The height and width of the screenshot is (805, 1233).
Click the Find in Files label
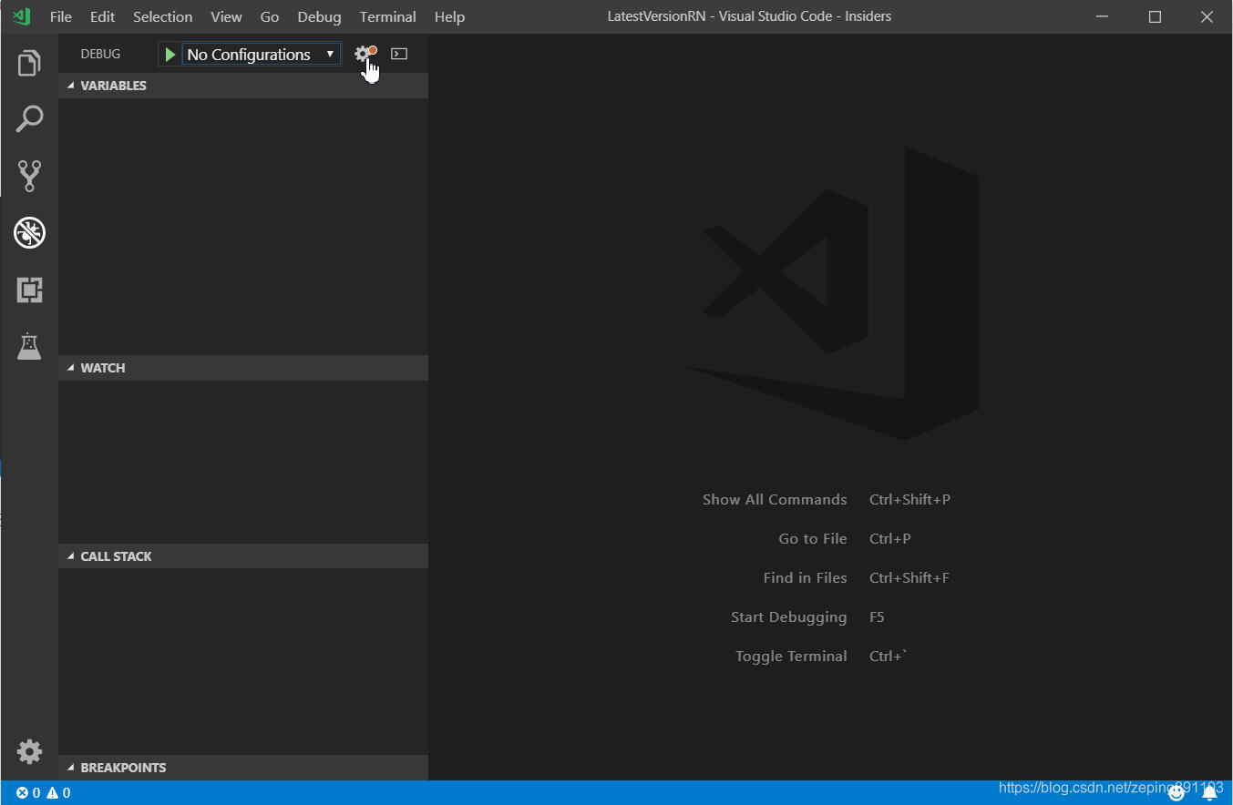(x=805, y=577)
